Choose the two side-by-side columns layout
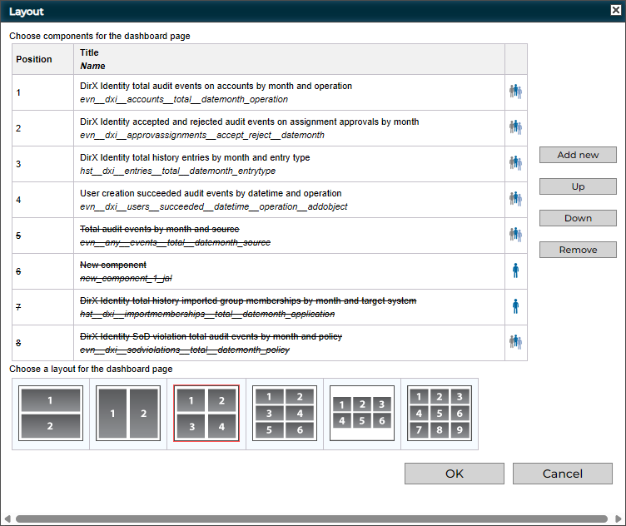 [128, 414]
